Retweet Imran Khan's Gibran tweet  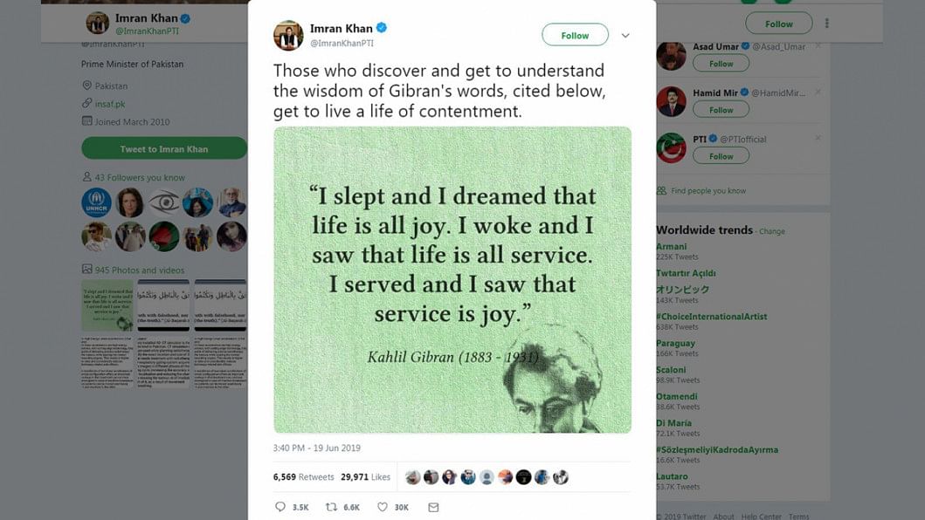331,507
